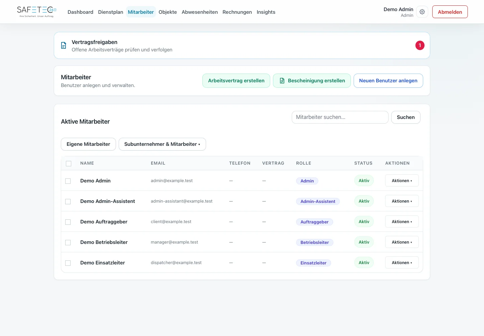Click Arbeitsvertrag erstellen
484x336 pixels.
point(236,81)
